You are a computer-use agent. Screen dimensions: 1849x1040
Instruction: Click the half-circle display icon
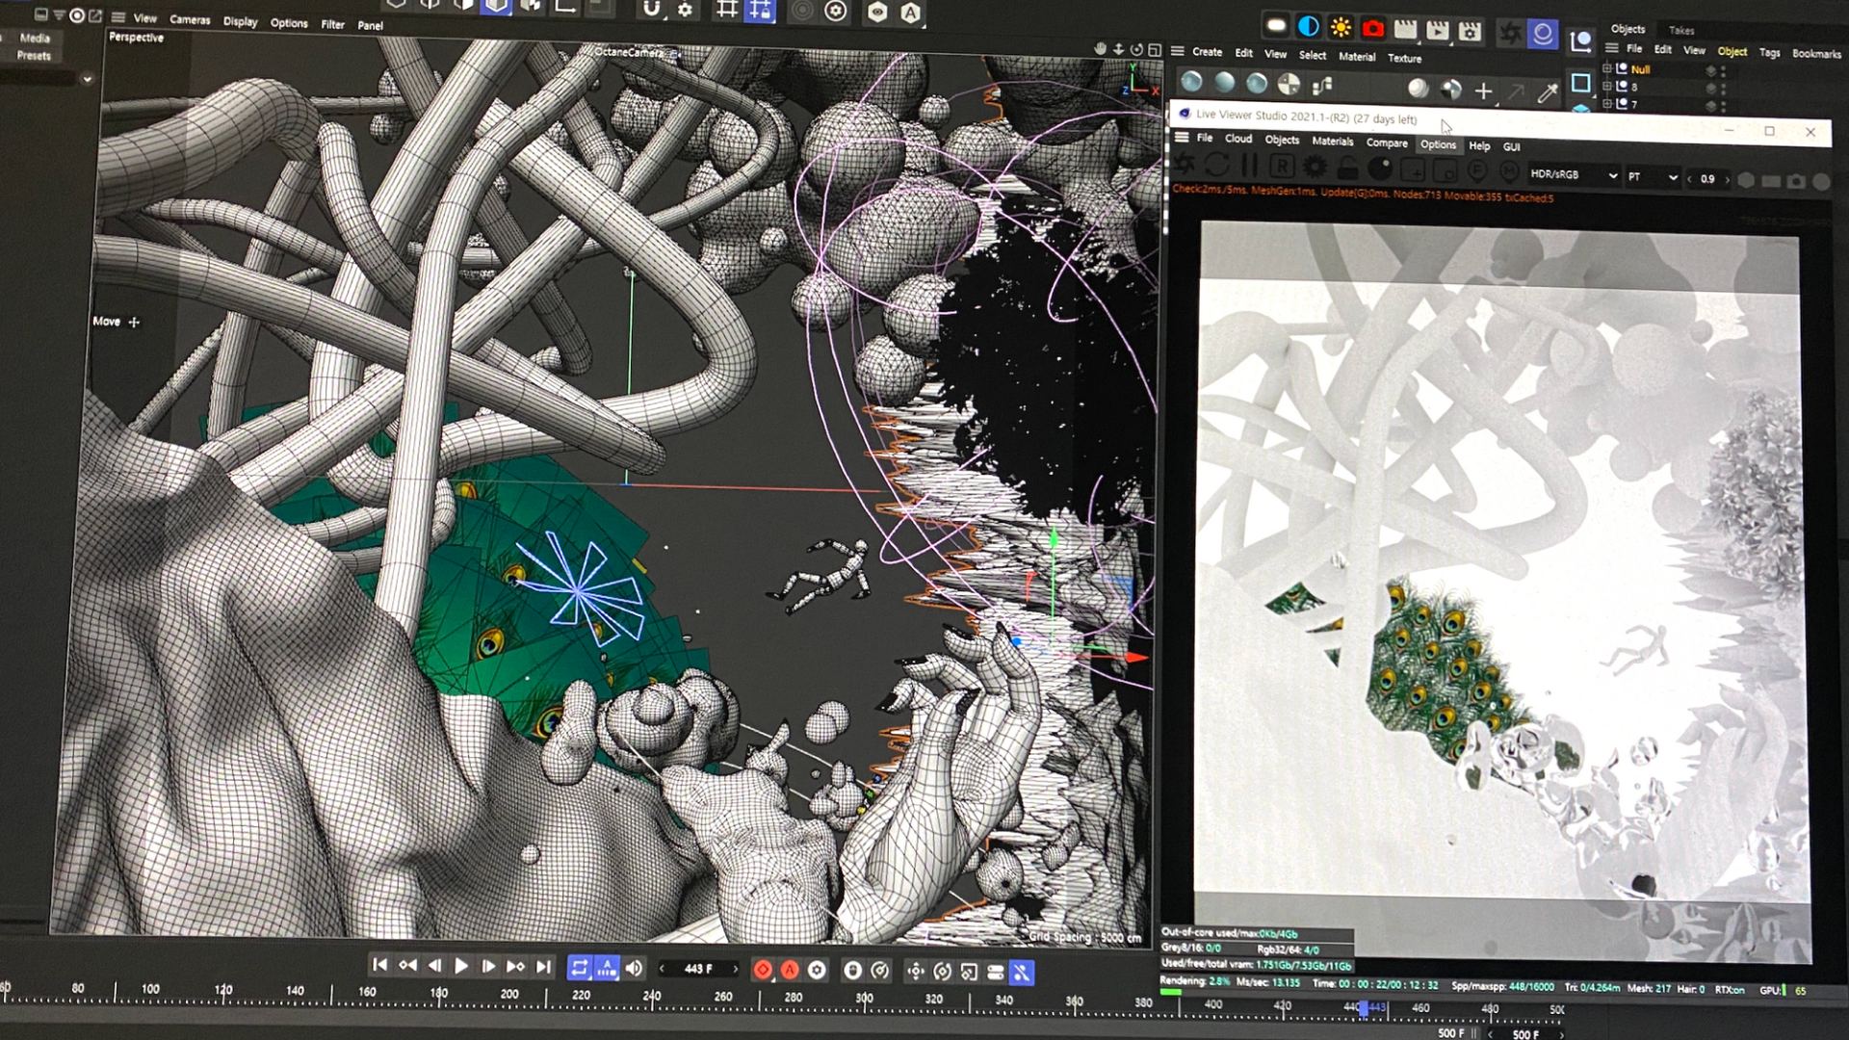1308,27
